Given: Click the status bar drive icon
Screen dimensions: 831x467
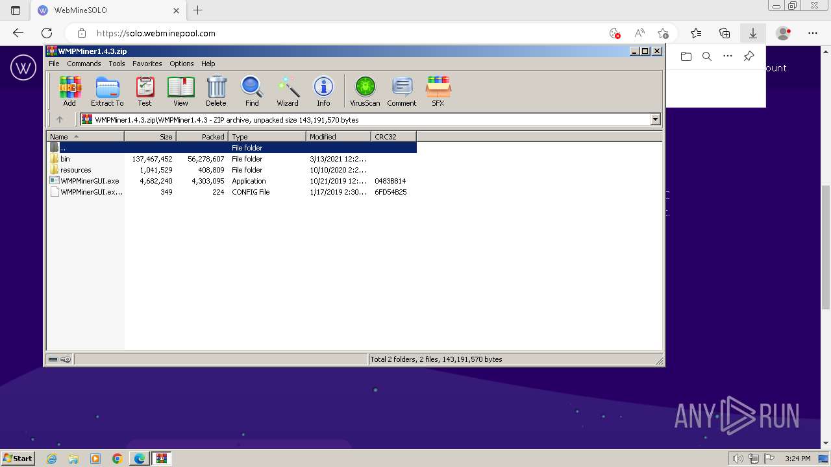Looking at the screenshot, I should coord(53,359).
